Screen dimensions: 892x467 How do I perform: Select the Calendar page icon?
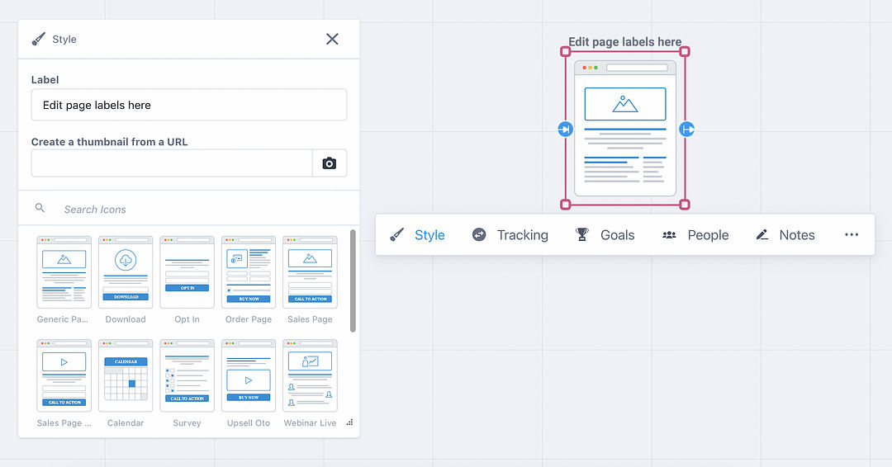click(x=126, y=376)
